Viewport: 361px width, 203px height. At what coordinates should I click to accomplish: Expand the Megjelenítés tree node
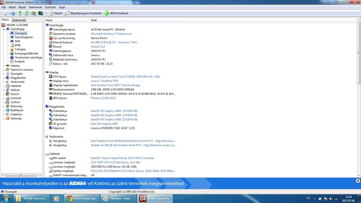[4, 78]
